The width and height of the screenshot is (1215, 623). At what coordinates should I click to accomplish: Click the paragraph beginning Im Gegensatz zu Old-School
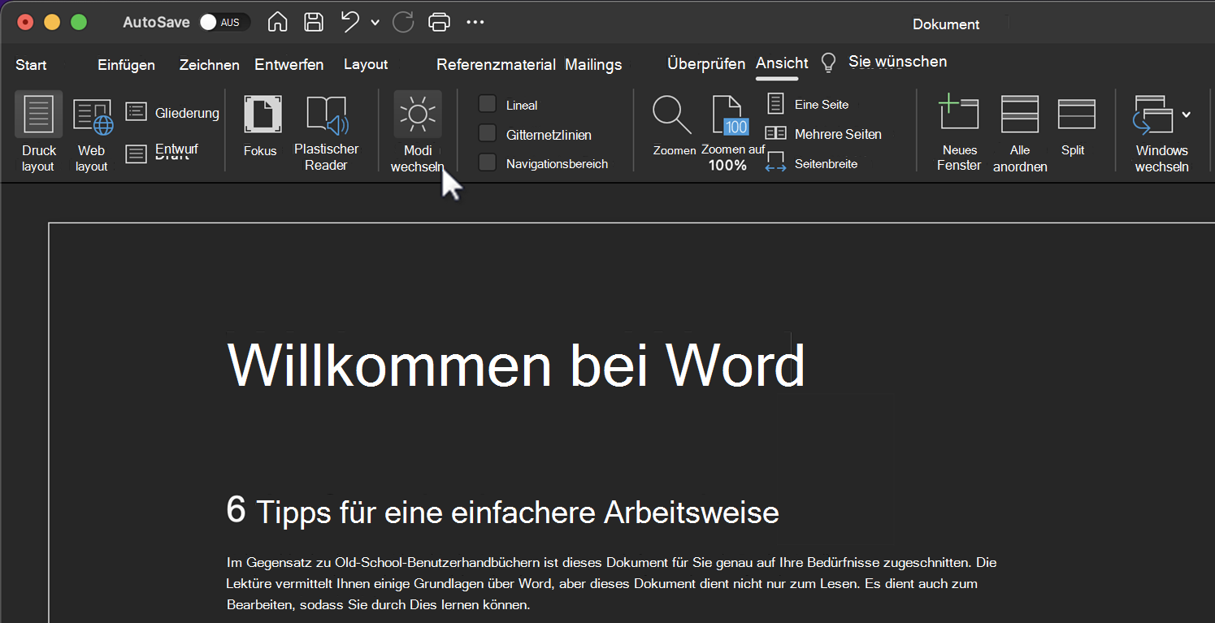(611, 583)
